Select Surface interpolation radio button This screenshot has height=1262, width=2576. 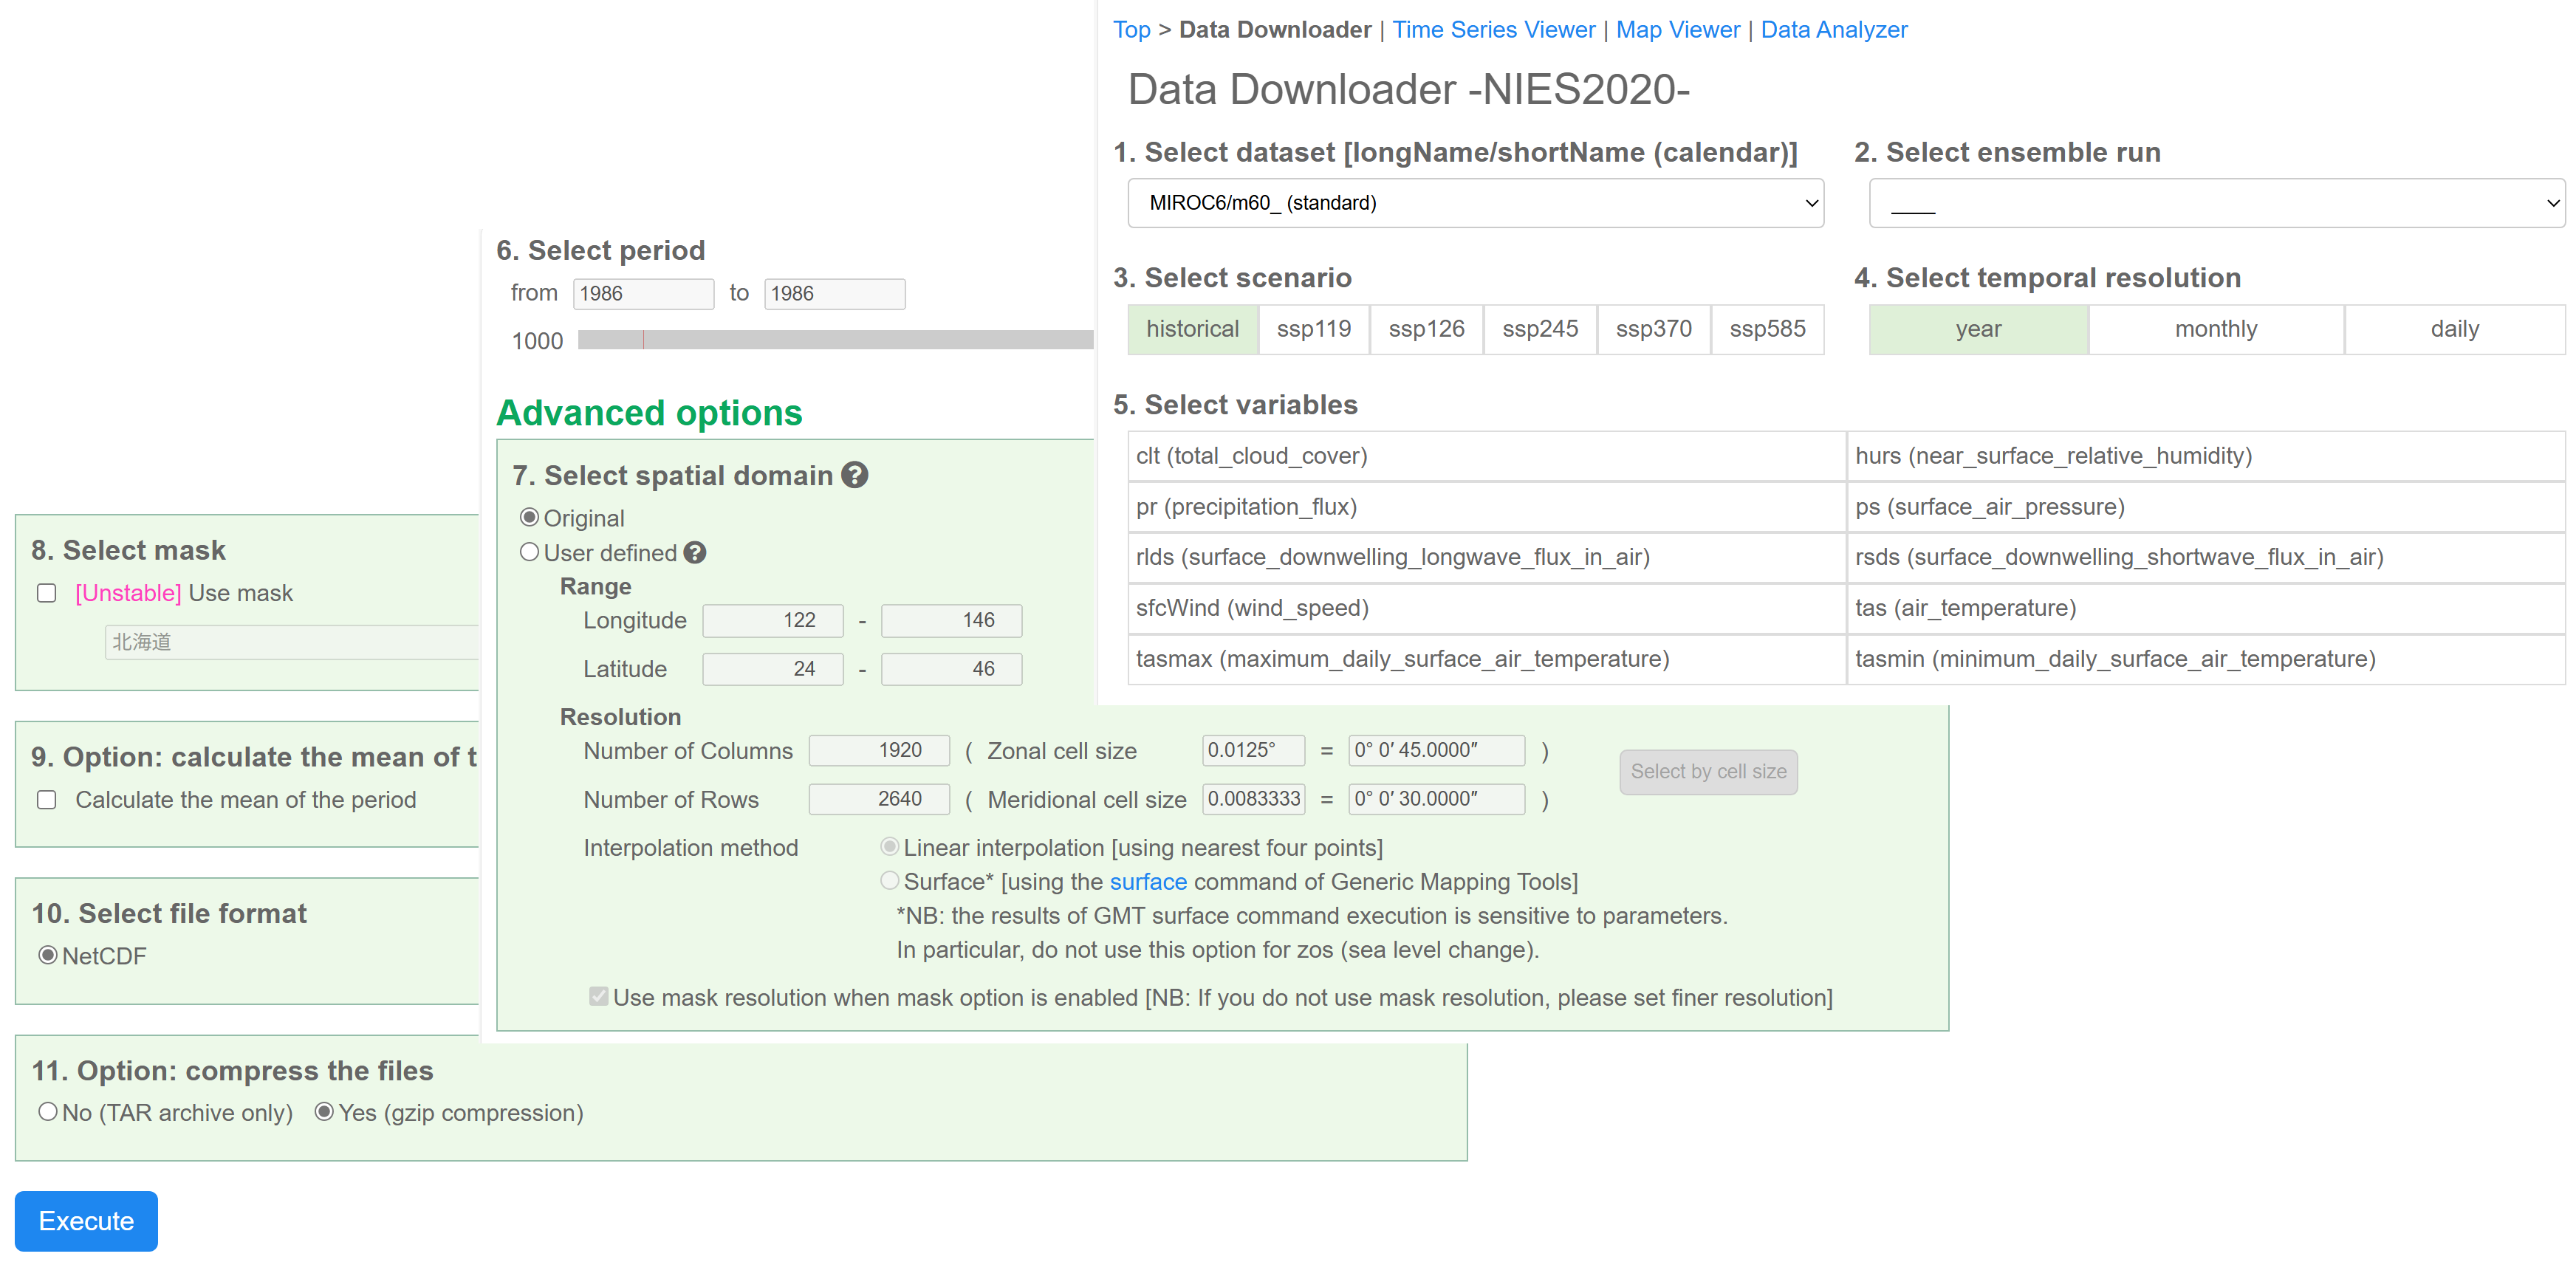point(889,881)
